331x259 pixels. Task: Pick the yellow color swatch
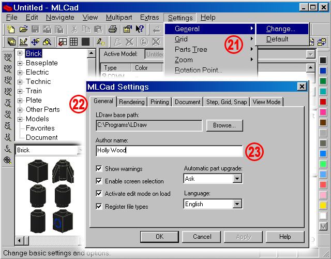[x=323, y=205]
